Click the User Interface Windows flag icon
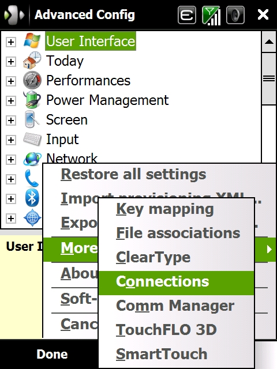 pos(32,41)
